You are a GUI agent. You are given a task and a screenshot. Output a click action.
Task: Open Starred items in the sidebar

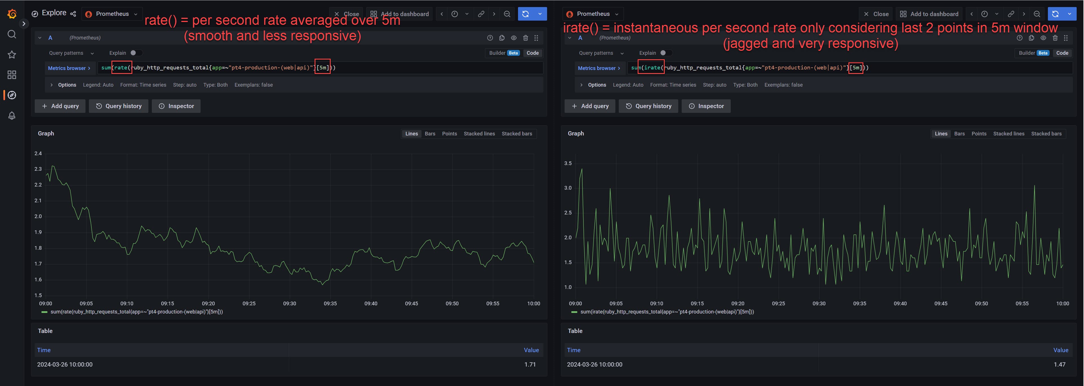click(12, 54)
